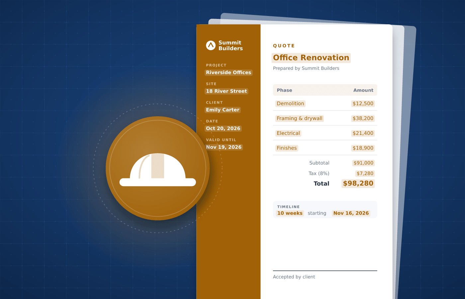This screenshot has height=299, width=465.
Task: Select the Electrical phase label
Action: (288, 133)
